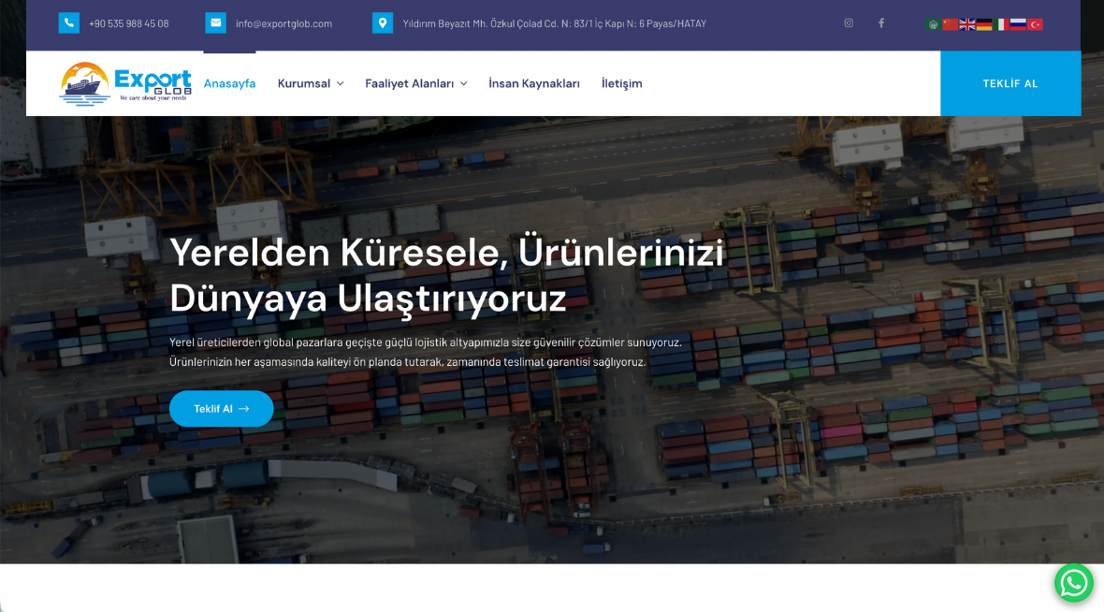Go to the Anasayfa menu item
This screenshot has width=1104, height=612.
point(229,83)
